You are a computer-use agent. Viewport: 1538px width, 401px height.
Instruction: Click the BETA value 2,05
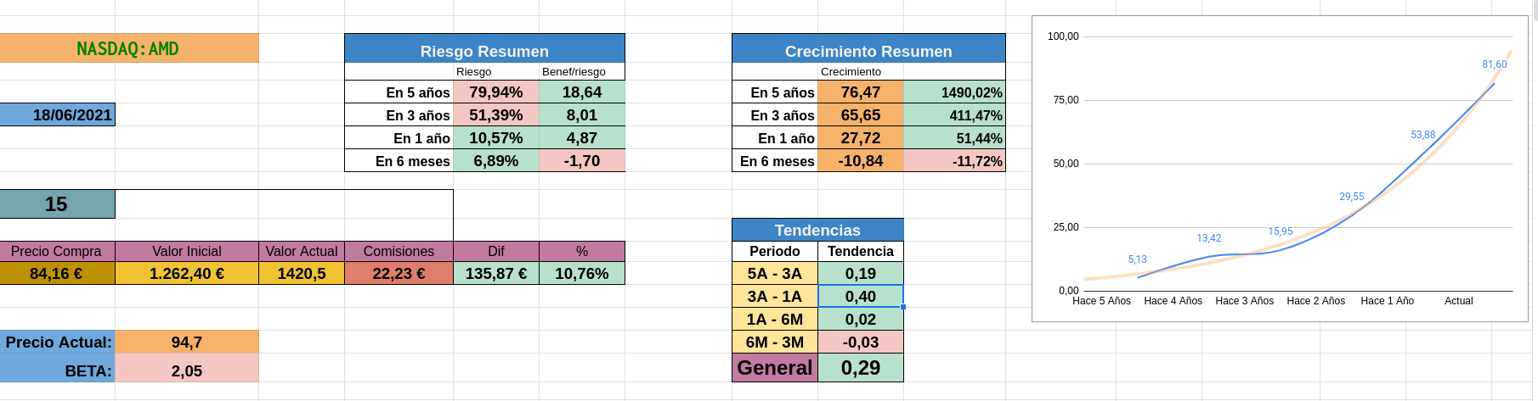click(x=187, y=371)
